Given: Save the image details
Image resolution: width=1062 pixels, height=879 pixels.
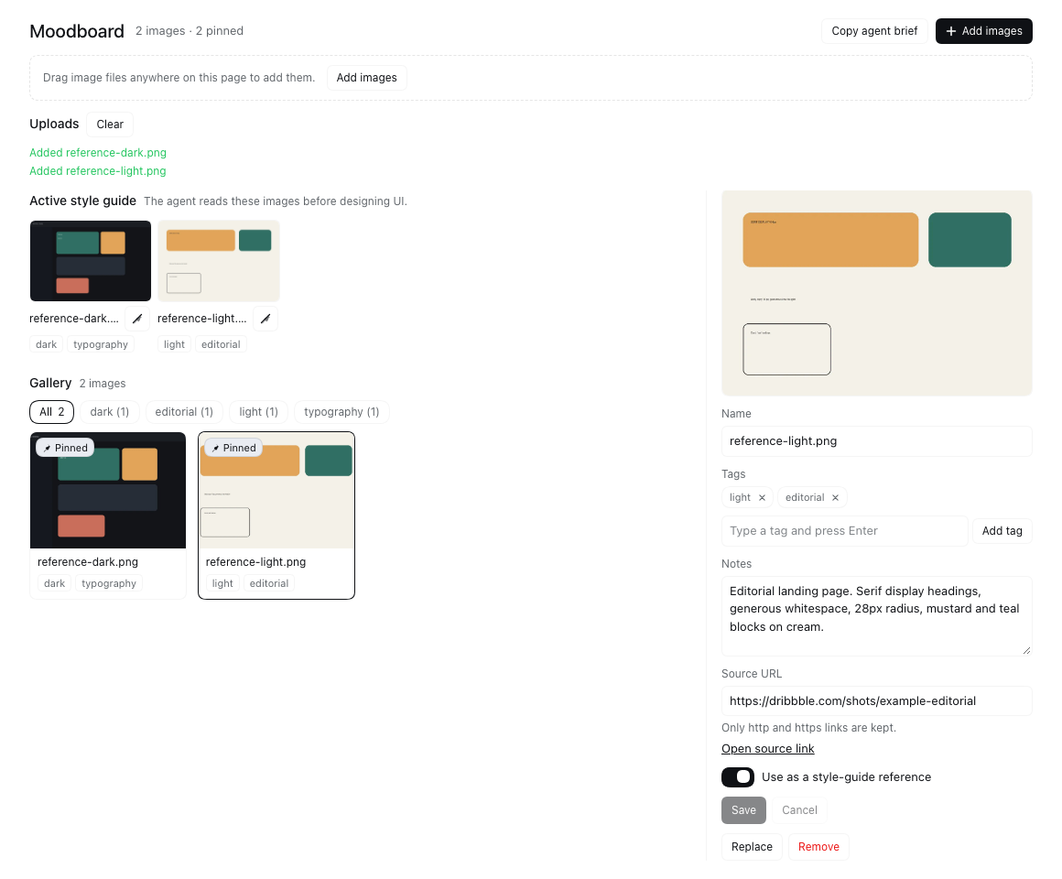Looking at the screenshot, I should click(743, 810).
